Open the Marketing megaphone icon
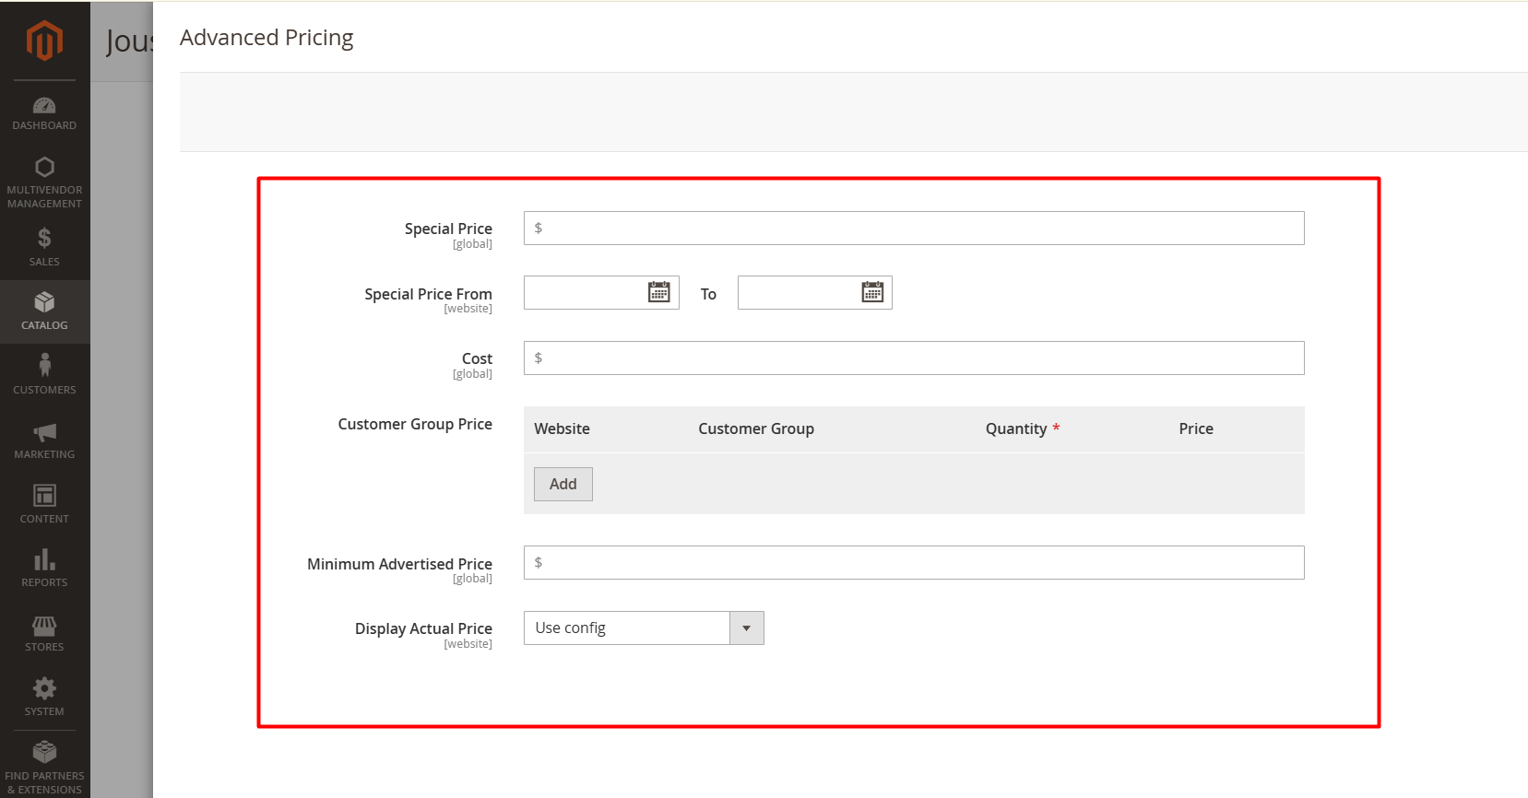This screenshot has width=1528, height=798. [x=44, y=432]
